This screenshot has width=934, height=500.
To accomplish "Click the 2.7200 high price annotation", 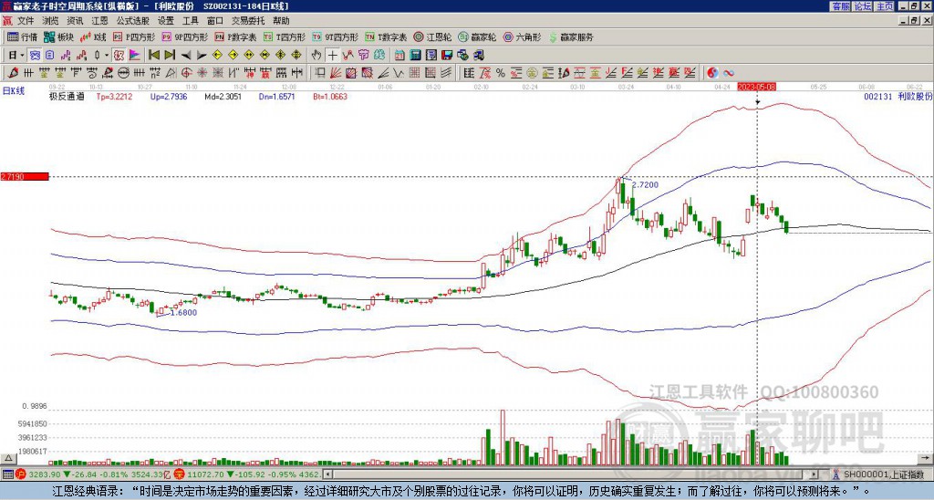I will pyautogui.click(x=645, y=184).
